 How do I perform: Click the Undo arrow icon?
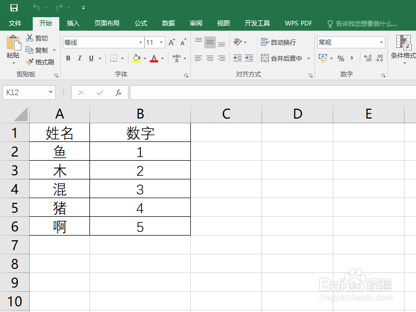36,7
